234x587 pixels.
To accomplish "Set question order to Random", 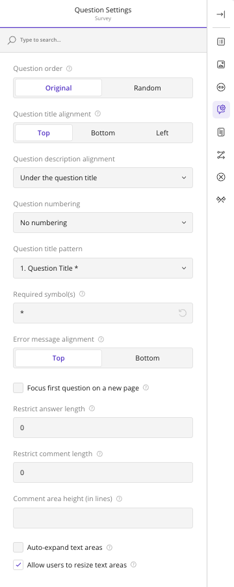I will click(148, 88).
